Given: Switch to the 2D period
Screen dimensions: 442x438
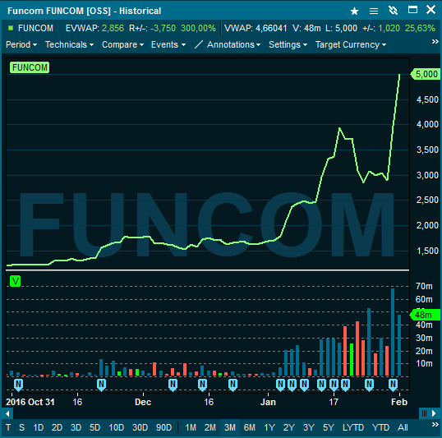Looking at the screenshot, I should [57, 427].
